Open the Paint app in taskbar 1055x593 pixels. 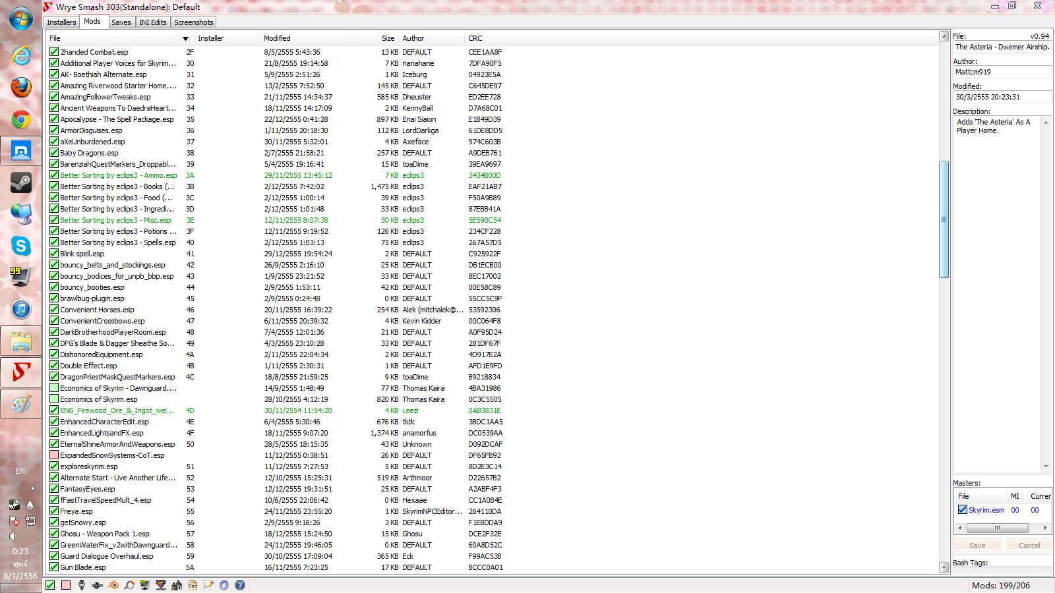20,404
